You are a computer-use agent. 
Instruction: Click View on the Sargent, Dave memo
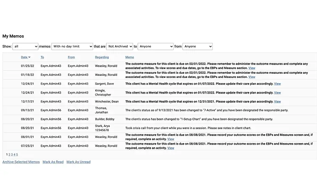[278, 84]
